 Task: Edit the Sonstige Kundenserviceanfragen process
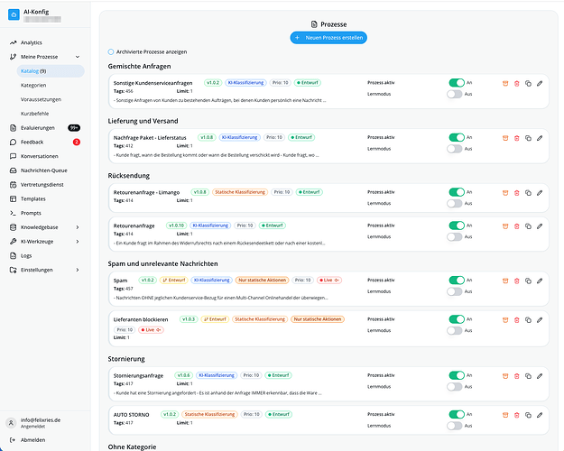tap(540, 84)
